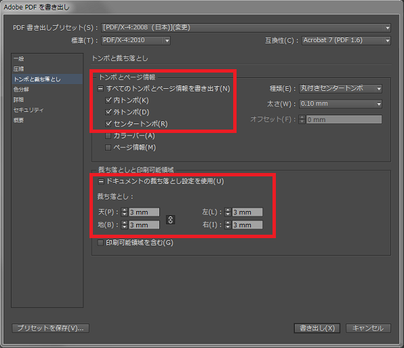Image resolution: width=404 pixels, height=348 pixels.
Task: Uncheck the 内トンボ(K) checkbox
Action: pyautogui.click(x=108, y=100)
